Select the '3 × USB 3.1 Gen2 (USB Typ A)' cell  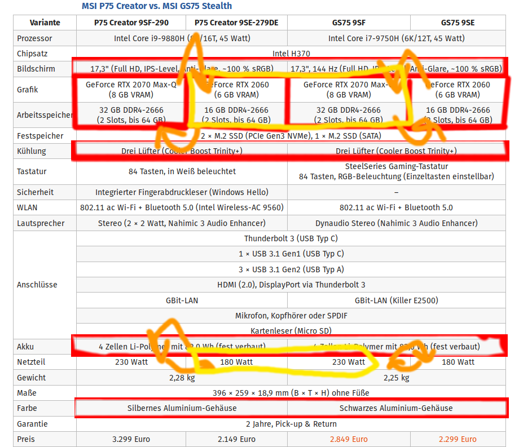291,269
